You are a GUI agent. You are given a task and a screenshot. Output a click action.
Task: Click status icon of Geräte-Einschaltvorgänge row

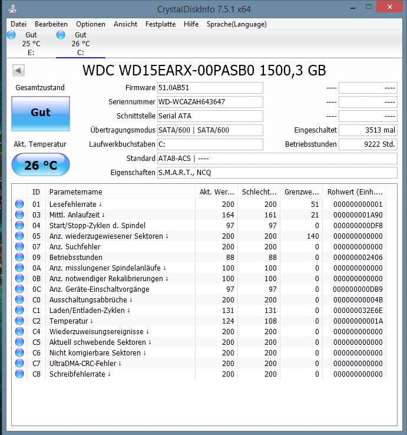[x=19, y=289]
